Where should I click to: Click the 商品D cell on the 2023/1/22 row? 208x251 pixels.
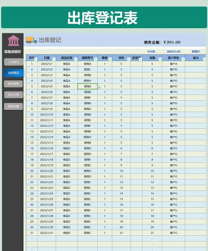pos(67,182)
